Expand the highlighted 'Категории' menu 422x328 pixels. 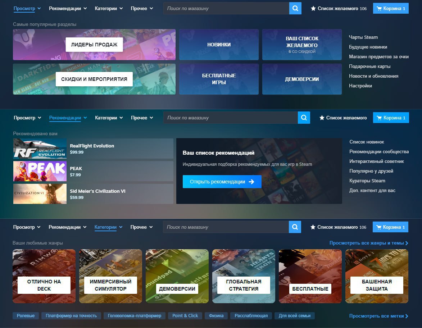108,227
